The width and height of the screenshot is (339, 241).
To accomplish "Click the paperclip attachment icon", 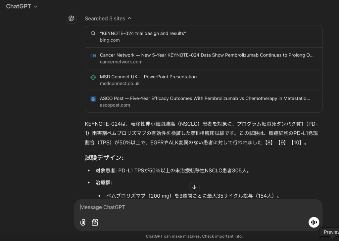I will click(82, 222).
